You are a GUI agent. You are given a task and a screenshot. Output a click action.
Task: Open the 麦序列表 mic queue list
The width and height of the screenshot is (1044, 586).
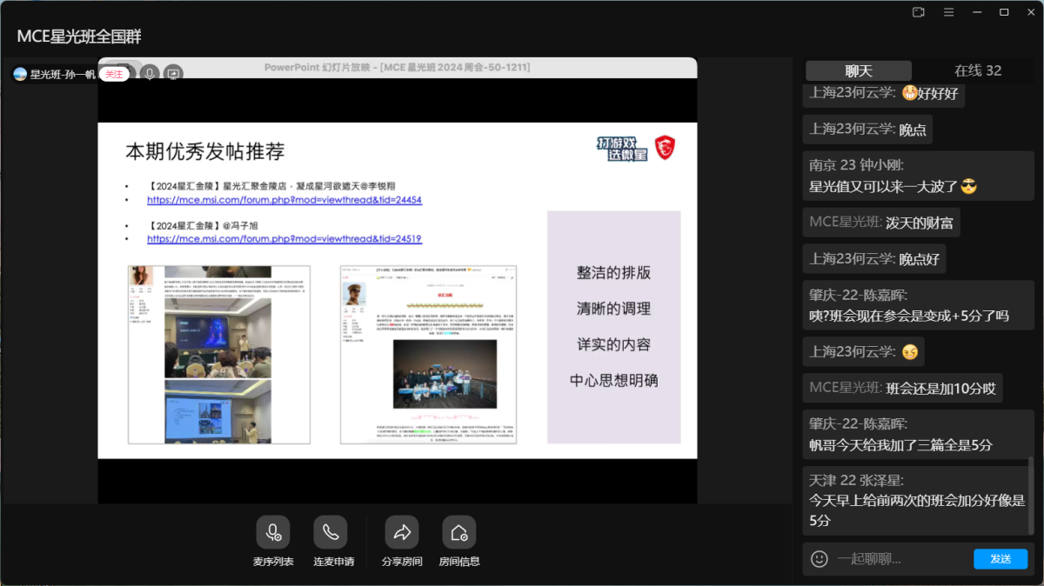(x=273, y=532)
